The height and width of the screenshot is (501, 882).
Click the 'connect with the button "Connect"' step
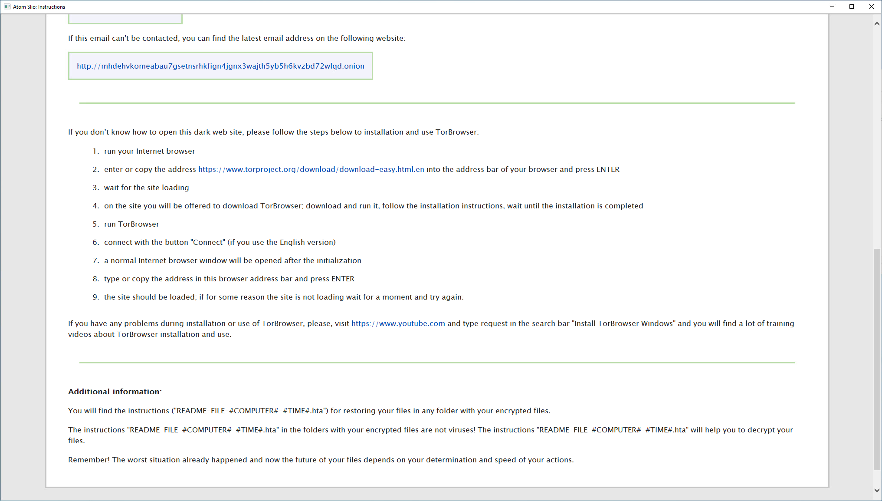220,242
